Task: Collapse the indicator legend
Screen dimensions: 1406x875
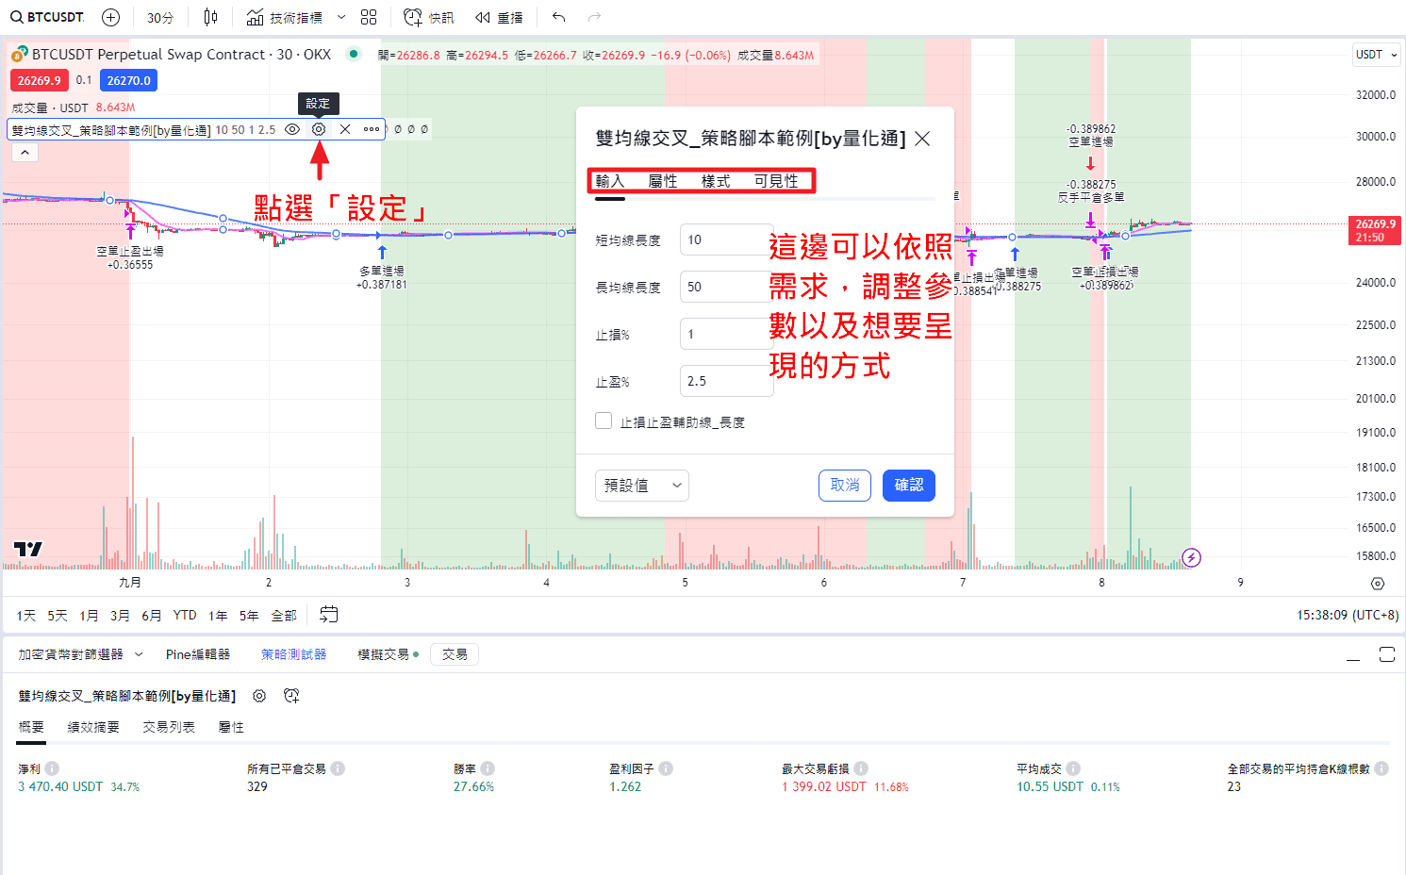Action: tap(25, 153)
